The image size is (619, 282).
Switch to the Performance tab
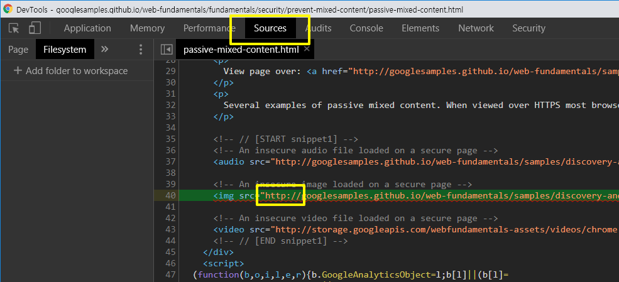[x=209, y=28]
